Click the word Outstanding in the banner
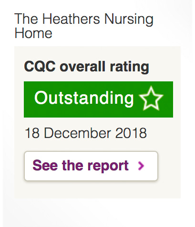Screen dimensions: 195x227 pyautogui.click(x=84, y=99)
